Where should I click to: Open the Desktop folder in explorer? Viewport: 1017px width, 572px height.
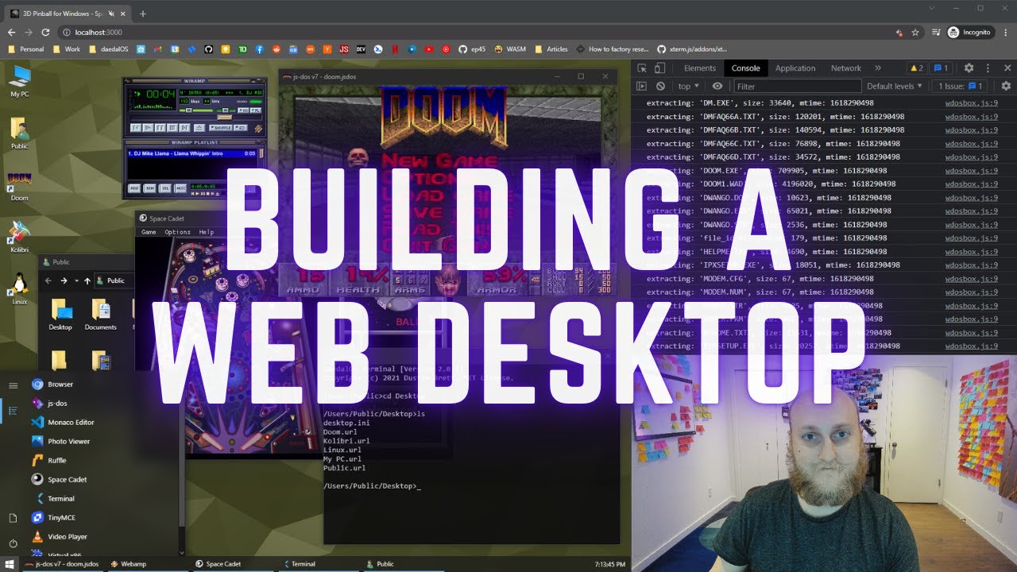[x=60, y=315]
